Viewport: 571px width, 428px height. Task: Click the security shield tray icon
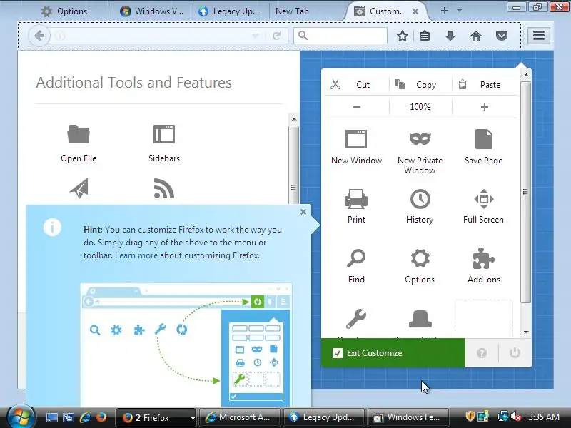470,417
